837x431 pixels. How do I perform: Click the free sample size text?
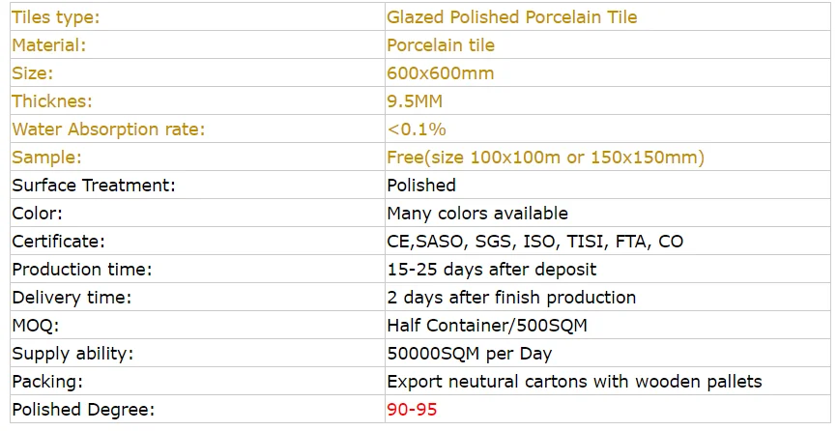(545, 158)
